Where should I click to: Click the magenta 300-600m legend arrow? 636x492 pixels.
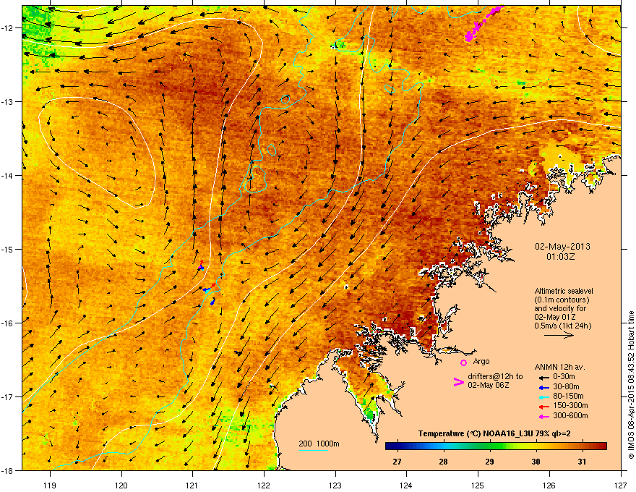click(543, 416)
